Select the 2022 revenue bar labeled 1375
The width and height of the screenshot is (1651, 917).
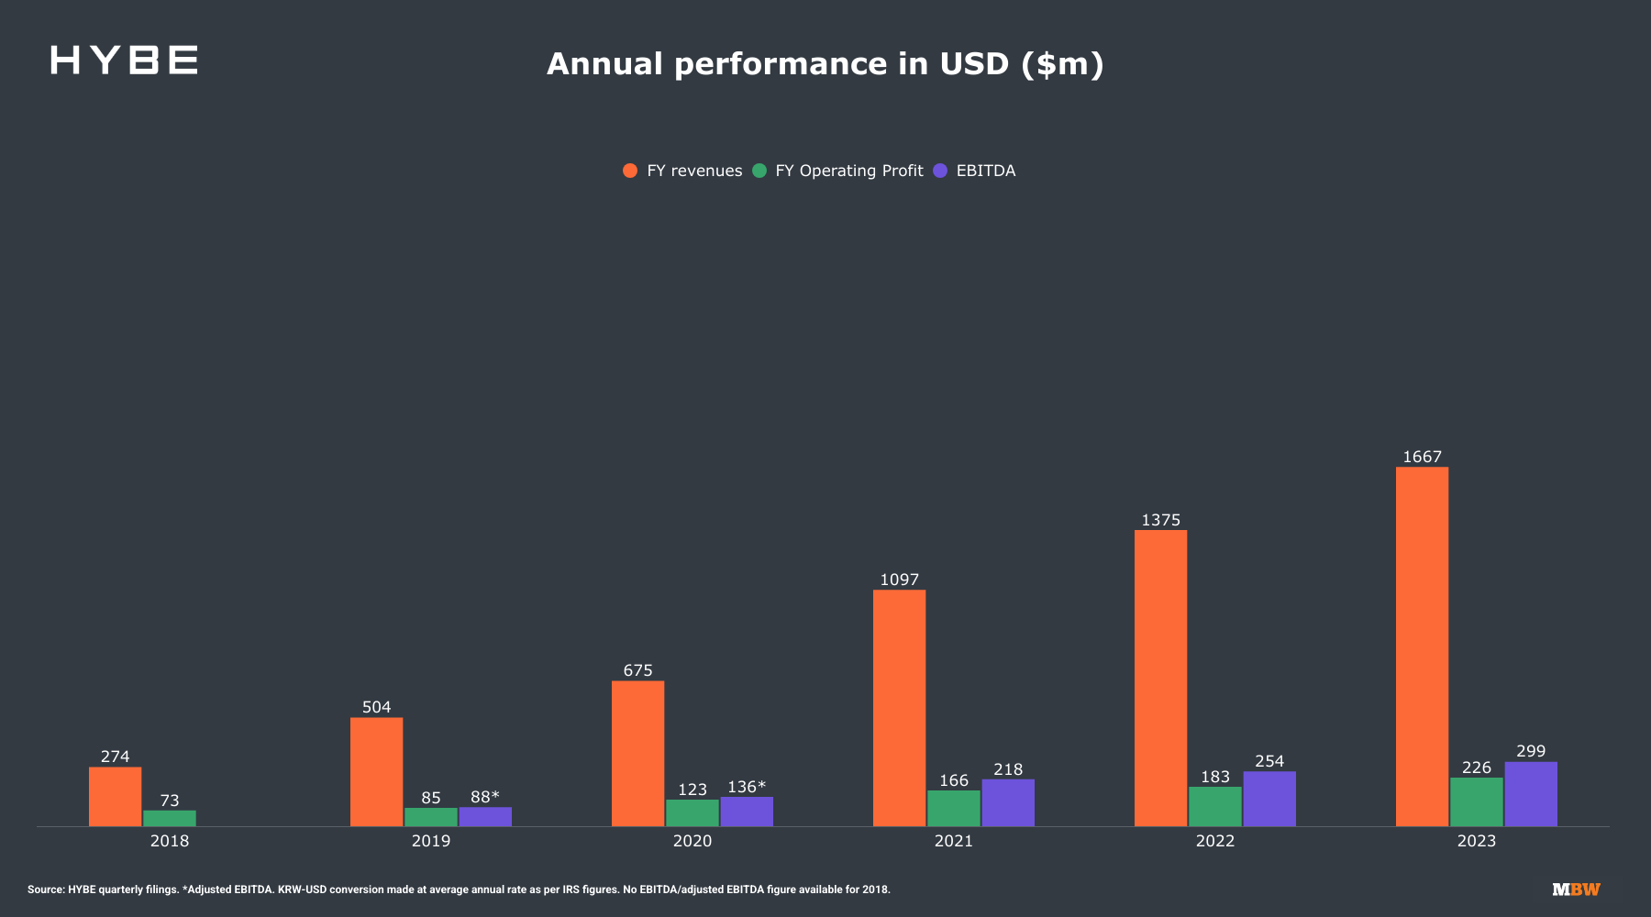point(1160,679)
